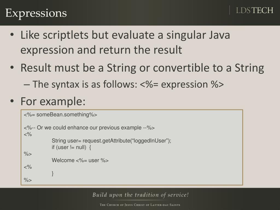The height and width of the screenshot is (210, 280).
Task: Click the JSP comment 'Or we could enhance' line
Action: tap(89, 128)
